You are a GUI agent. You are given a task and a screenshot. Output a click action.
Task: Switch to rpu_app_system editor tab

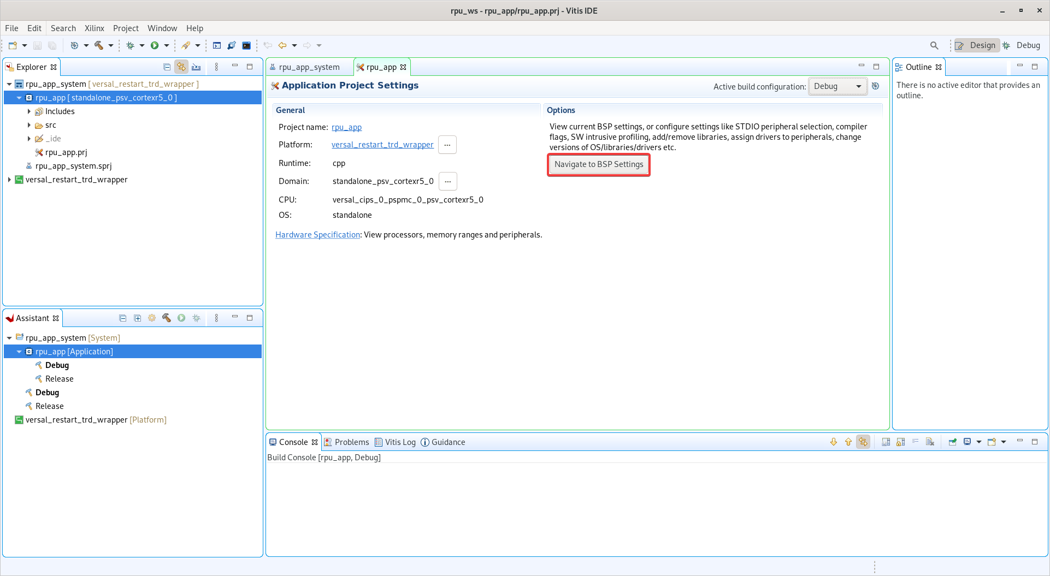point(309,67)
